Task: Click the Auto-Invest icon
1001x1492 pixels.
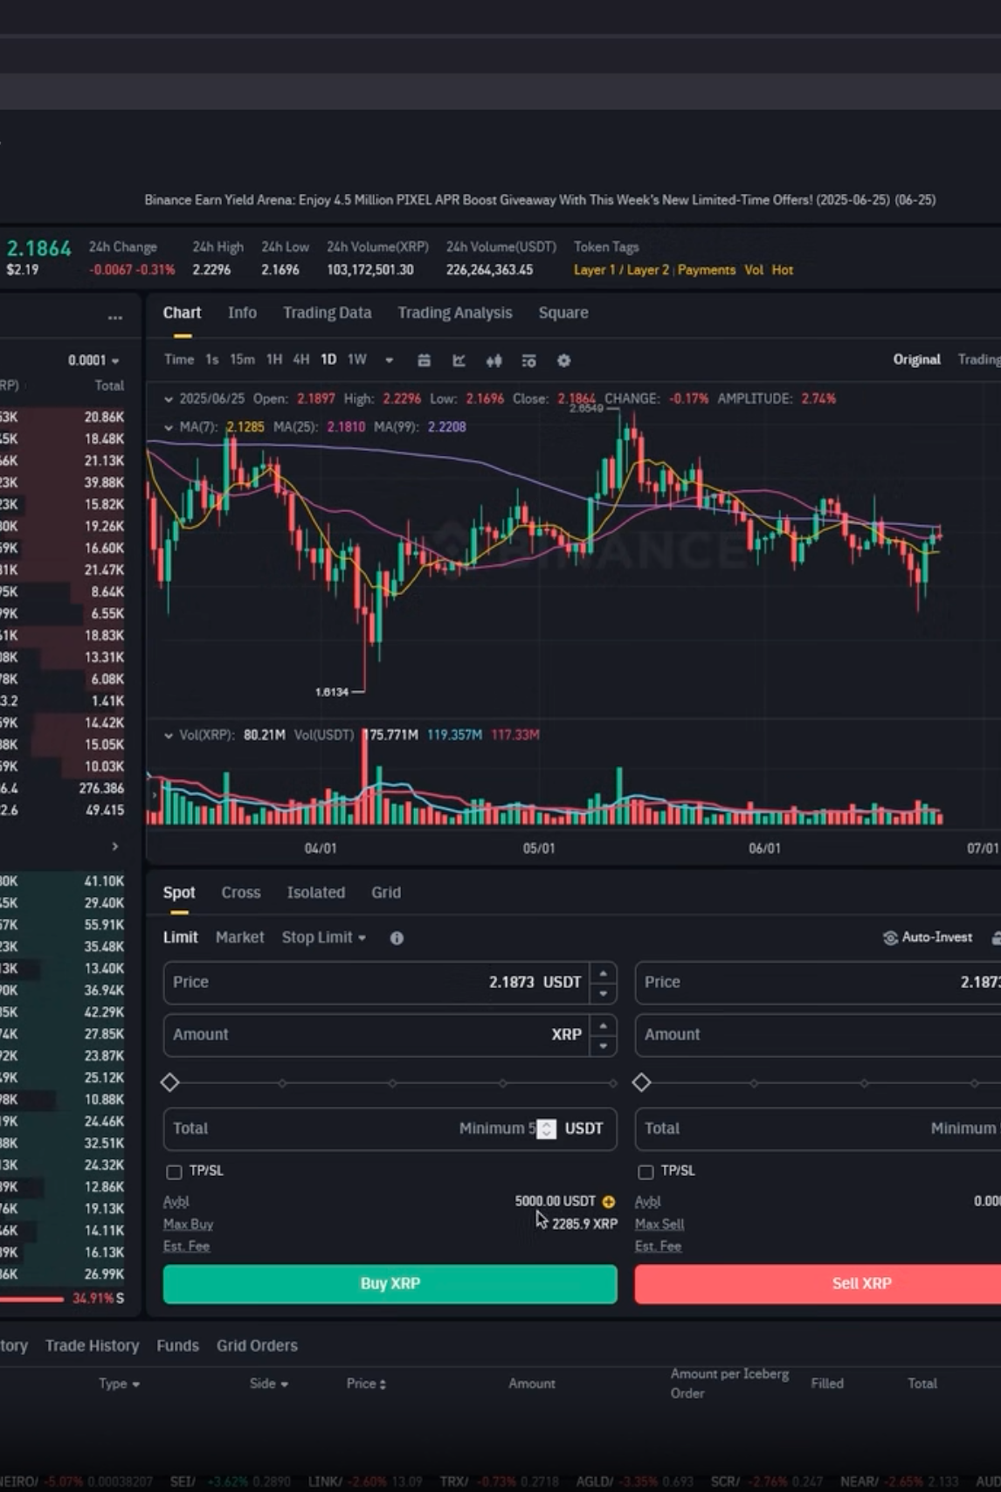Action: click(890, 937)
